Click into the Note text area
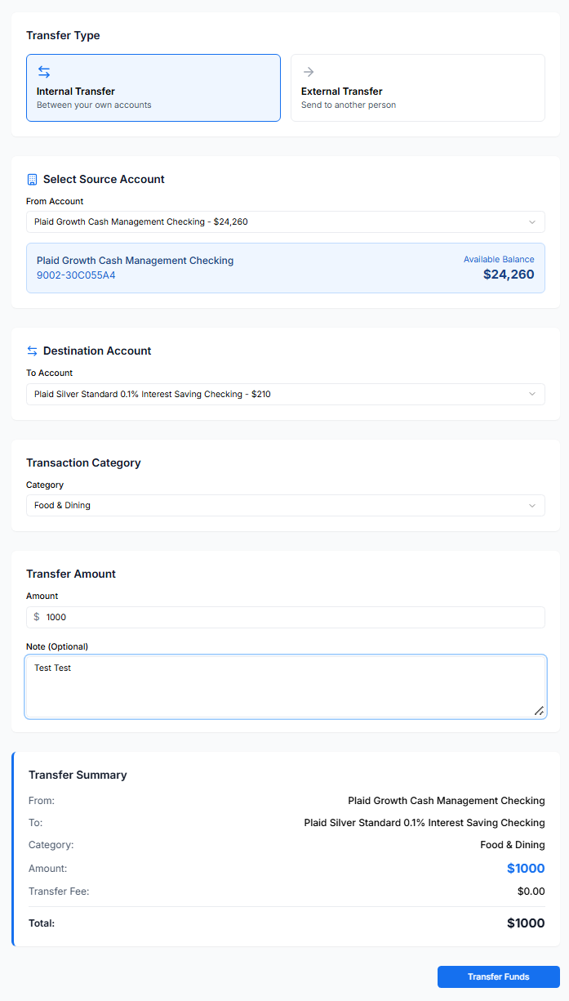569x1001 pixels. pos(285,686)
